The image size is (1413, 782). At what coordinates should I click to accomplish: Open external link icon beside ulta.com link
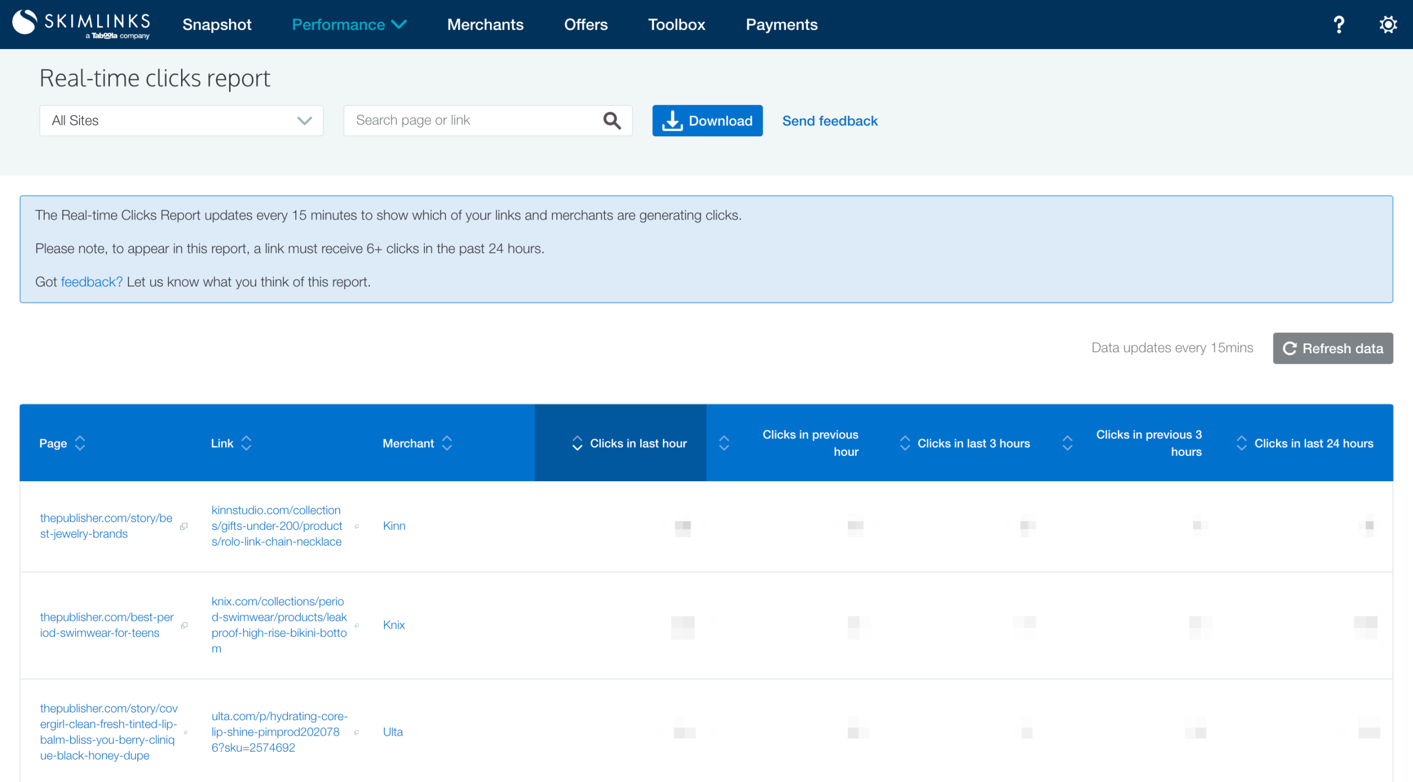357,732
